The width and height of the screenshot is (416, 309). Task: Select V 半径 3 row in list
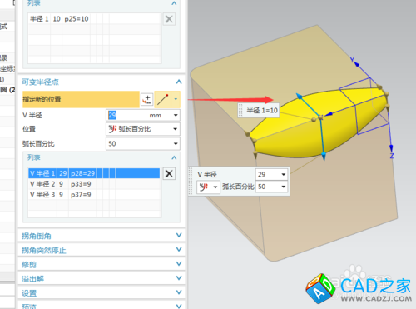94,195
